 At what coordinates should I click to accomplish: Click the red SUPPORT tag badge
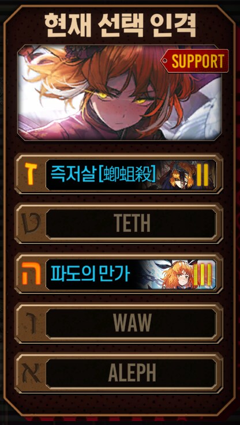tap(194, 61)
